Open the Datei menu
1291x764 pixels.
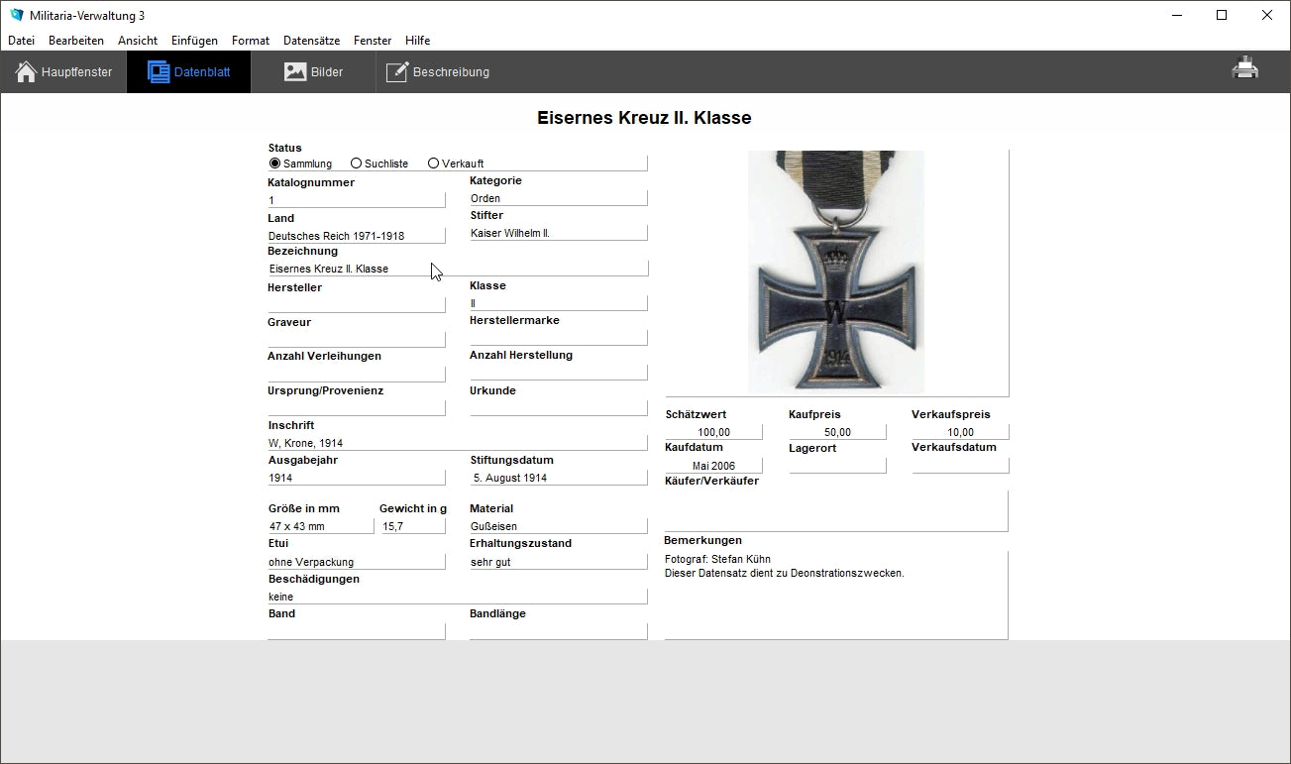click(21, 41)
